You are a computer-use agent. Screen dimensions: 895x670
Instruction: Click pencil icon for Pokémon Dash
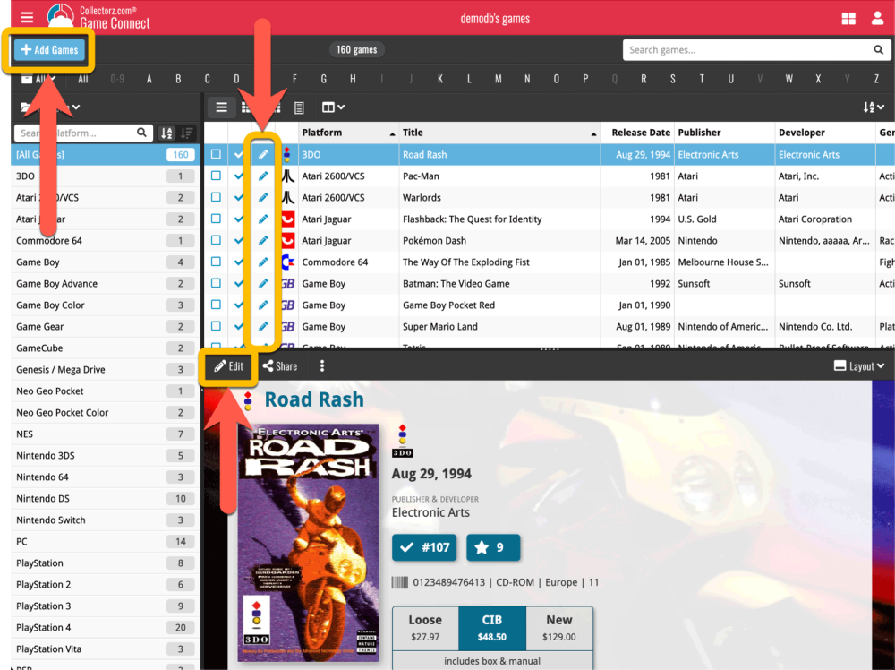262,240
